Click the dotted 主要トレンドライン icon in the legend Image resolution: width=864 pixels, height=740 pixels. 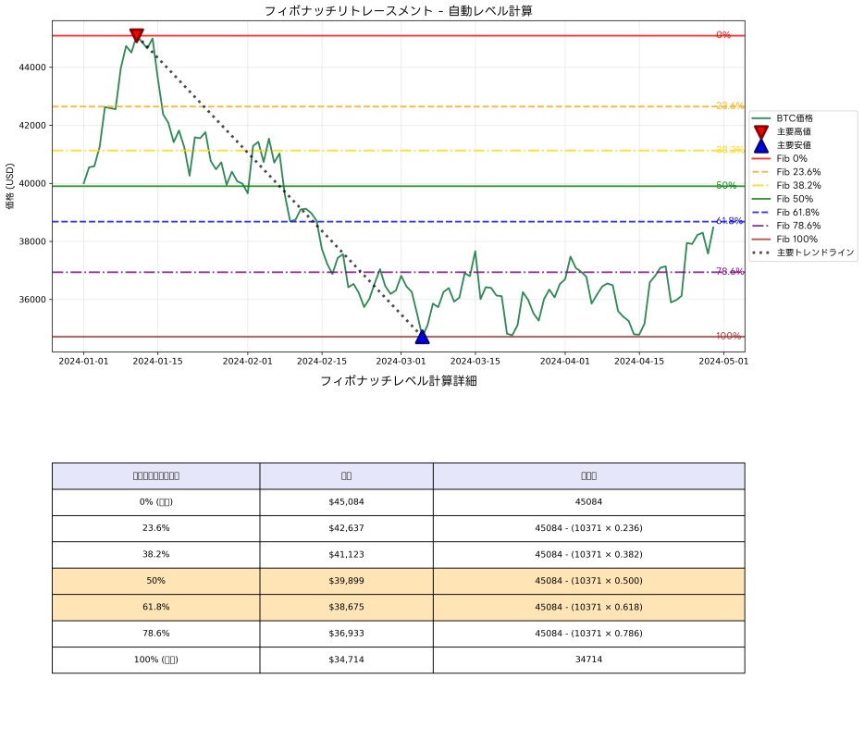pos(763,252)
